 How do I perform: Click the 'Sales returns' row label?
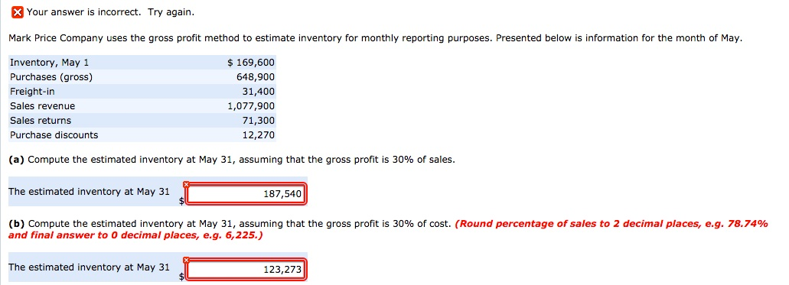(x=41, y=121)
